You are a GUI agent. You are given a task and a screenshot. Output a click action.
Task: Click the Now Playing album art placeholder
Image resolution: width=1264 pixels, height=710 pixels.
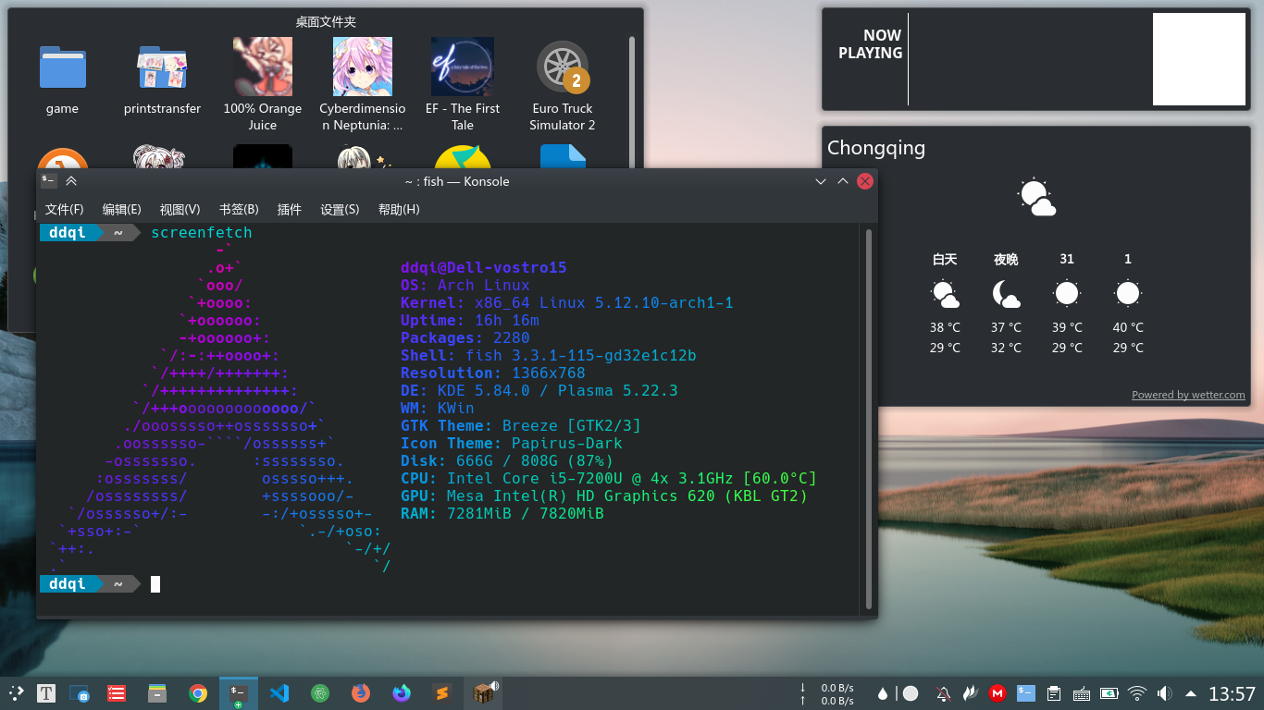1199,59
